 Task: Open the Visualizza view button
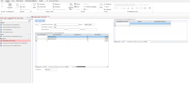10,6
